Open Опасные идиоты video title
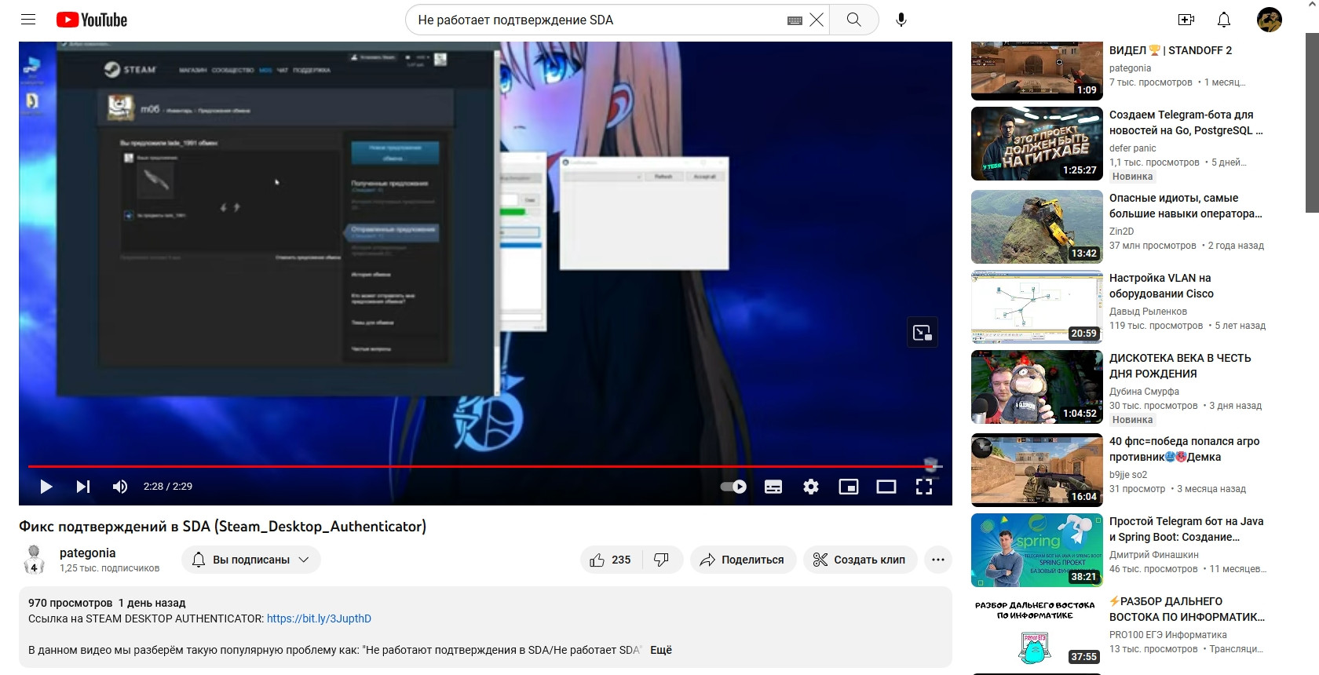Viewport: 1319px width, 675px height. [1186, 206]
